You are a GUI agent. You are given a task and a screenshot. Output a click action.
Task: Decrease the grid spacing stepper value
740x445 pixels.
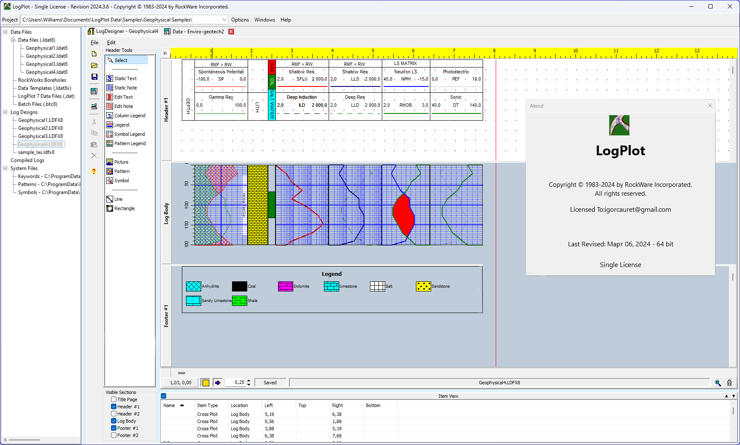pyautogui.click(x=249, y=385)
